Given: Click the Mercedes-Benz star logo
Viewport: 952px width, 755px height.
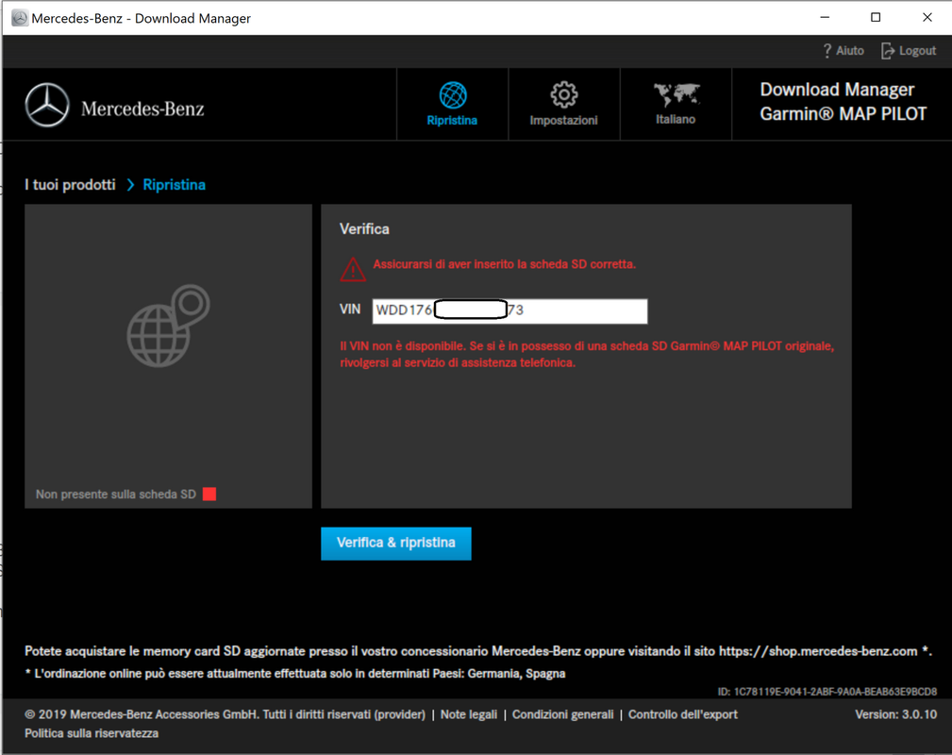Looking at the screenshot, I should coord(47,105).
